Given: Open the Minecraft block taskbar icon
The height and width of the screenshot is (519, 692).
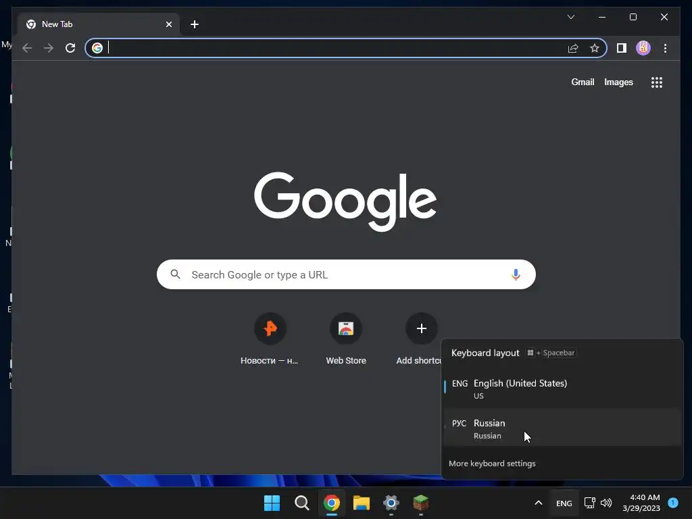Looking at the screenshot, I should click(420, 503).
